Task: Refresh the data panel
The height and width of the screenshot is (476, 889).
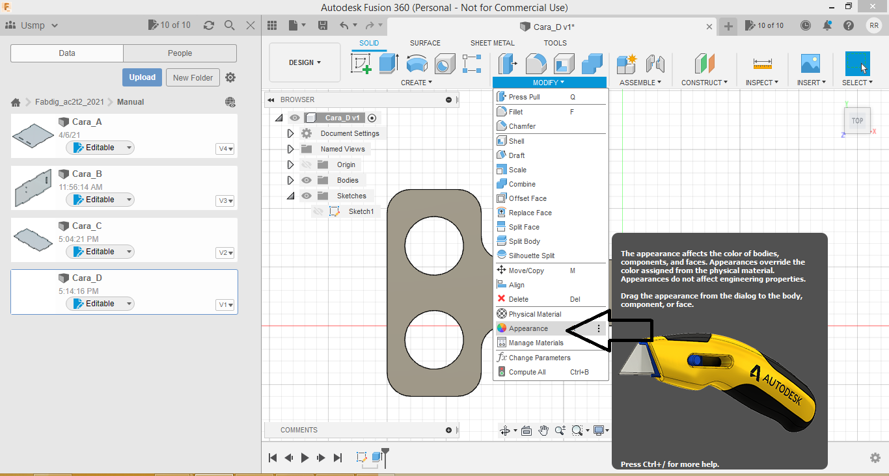Action: tap(209, 25)
